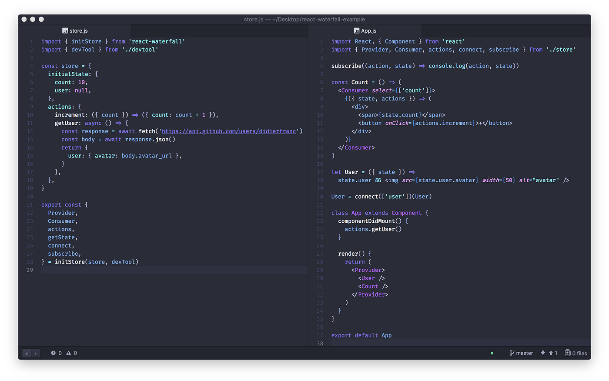Toggle the green linter status dot
The width and height of the screenshot is (609, 381).
coord(492,353)
